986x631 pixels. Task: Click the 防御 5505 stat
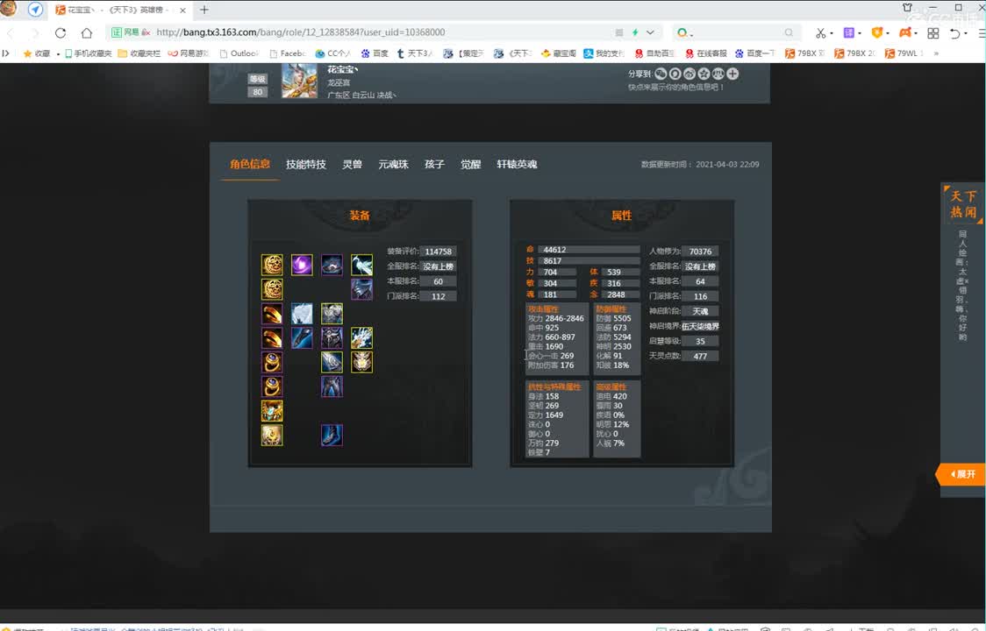pyautogui.click(x=613, y=319)
